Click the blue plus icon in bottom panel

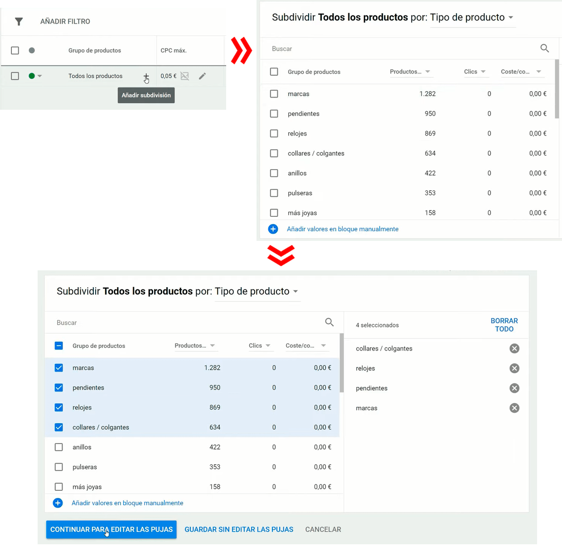pos(58,503)
